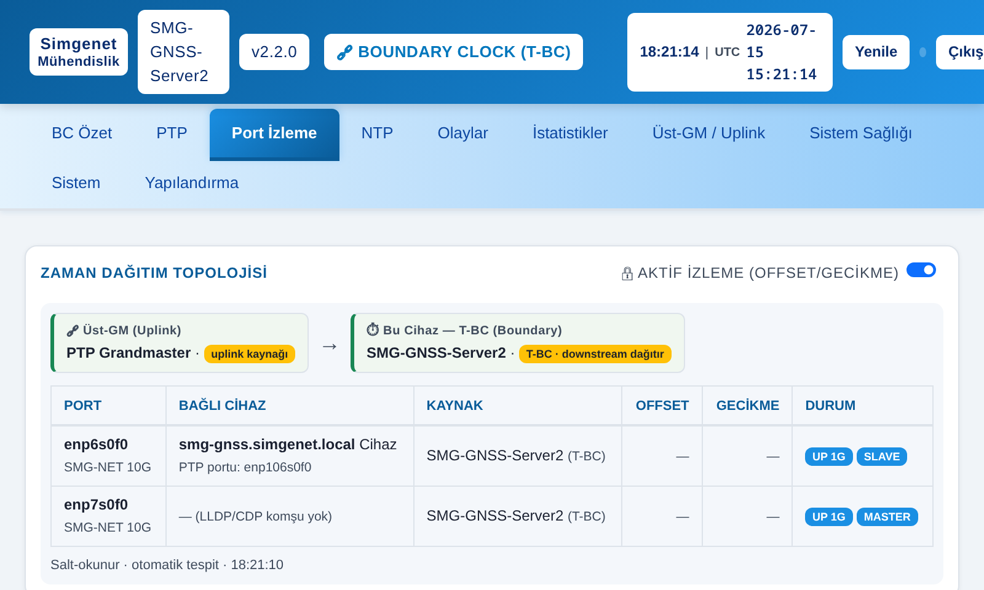Click the chain link icon in Boundary Clock badge
984x590 pixels.
[344, 53]
